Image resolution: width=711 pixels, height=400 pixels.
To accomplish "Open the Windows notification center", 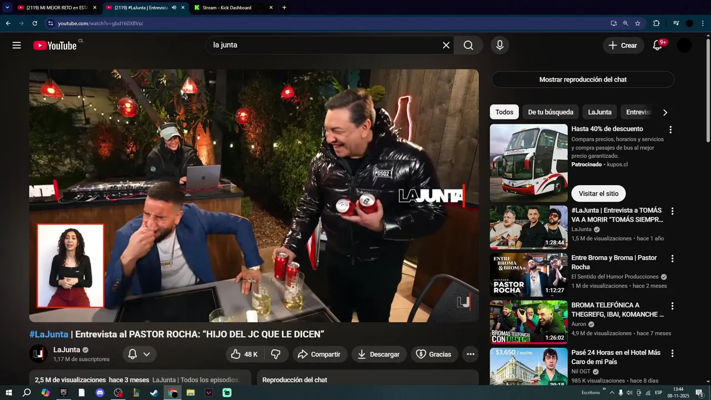I will click(x=699, y=393).
